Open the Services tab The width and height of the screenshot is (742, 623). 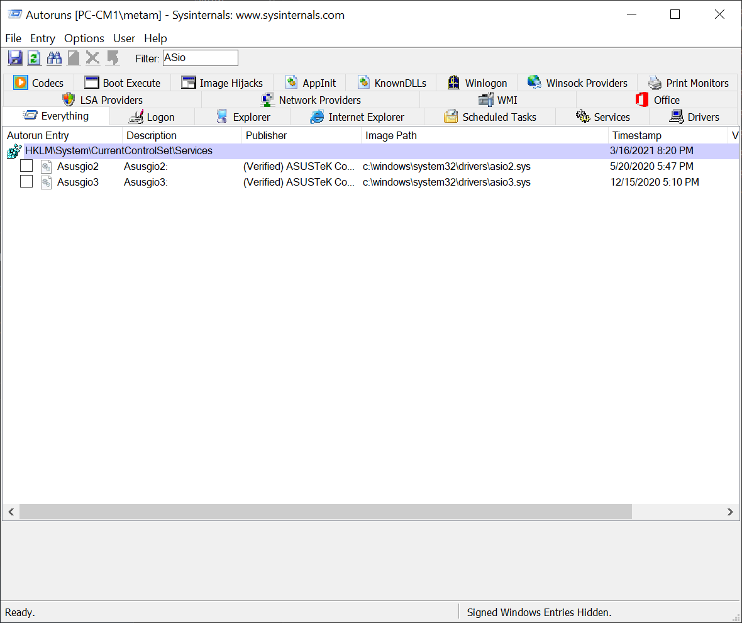[602, 117]
